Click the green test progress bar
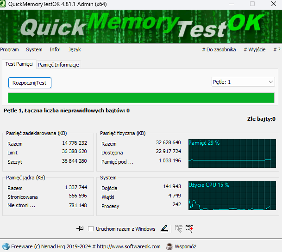Viewport: 282px width, 252px height. pos(141,98)
